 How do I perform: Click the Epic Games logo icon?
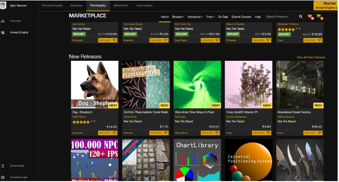pos(3,5)
